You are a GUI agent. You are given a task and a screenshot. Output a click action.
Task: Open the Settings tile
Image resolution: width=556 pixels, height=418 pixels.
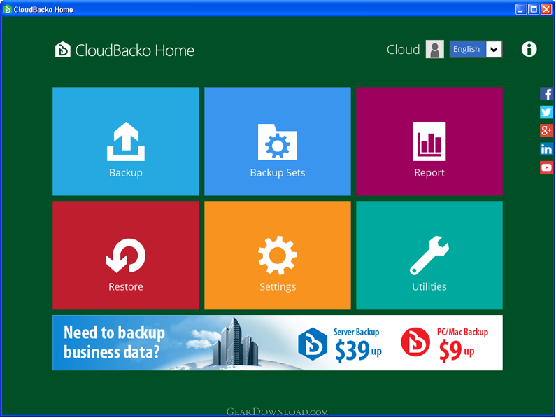[277, 255]
